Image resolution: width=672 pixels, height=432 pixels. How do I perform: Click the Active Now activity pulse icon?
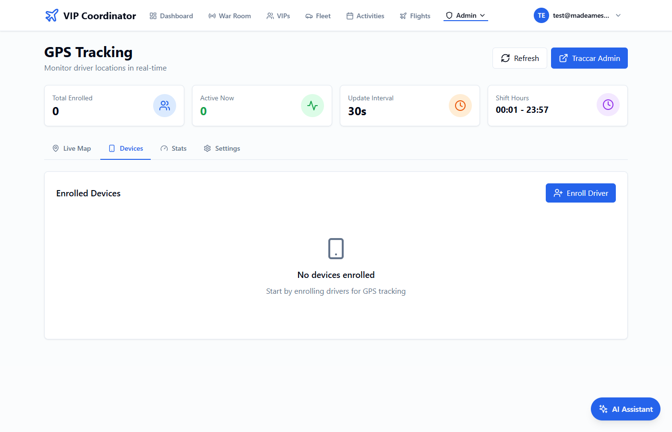312,106
